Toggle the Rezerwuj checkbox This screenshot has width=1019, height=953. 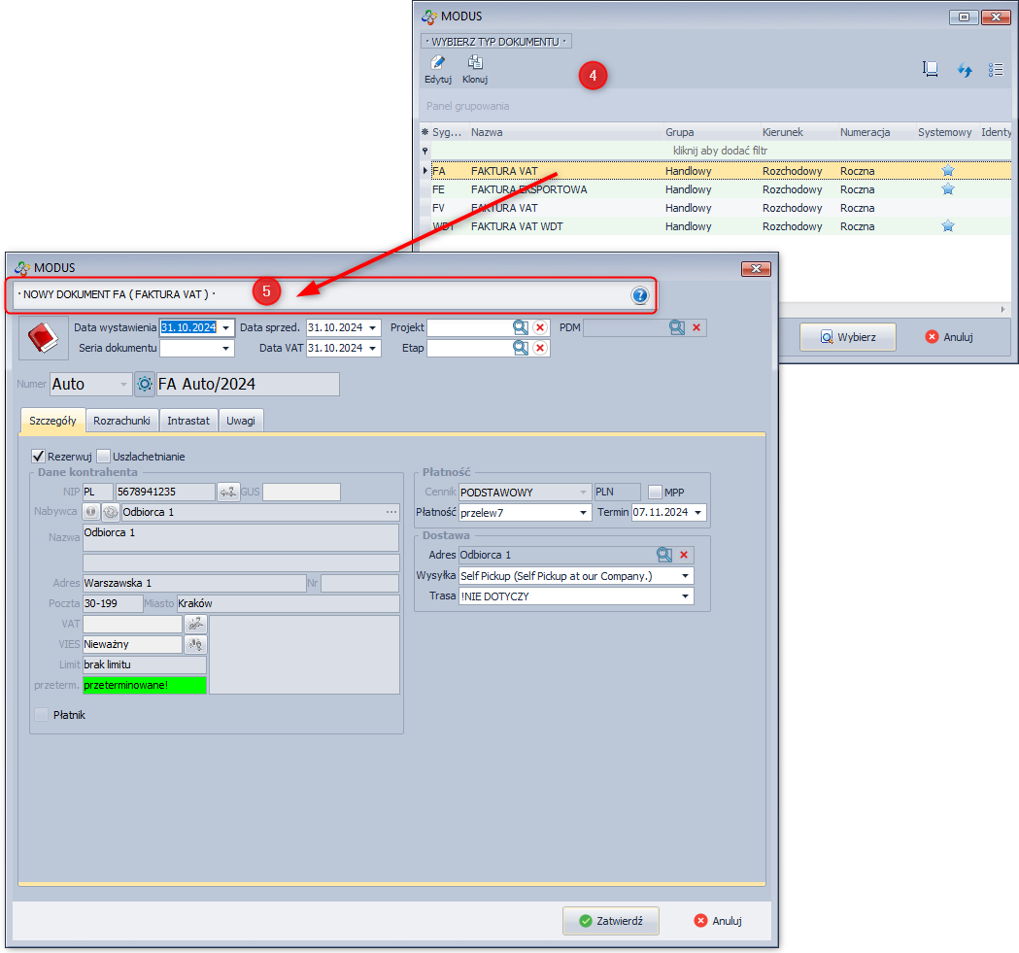[39, 456]
